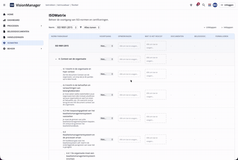
Task: Select row 4.1 Inzicht in de organisatie
Action: pyautogui.click(x=77, y=70)
